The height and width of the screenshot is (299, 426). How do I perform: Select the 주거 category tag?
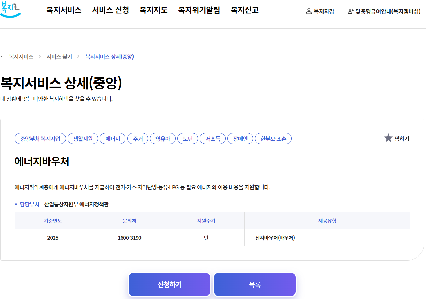coord(137,138)
